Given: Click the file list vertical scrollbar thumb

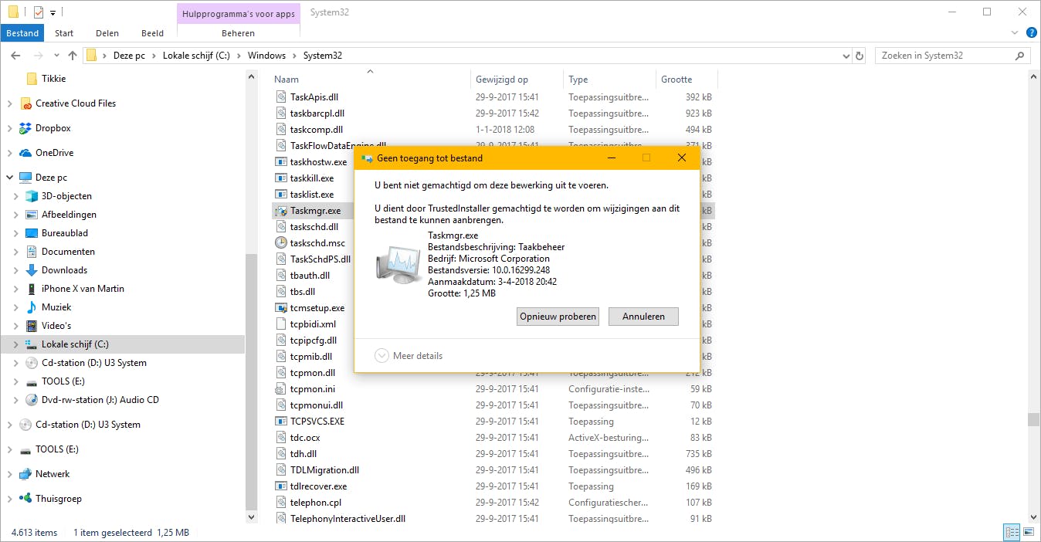Looking at the screenshot, I should point(1033,419).
